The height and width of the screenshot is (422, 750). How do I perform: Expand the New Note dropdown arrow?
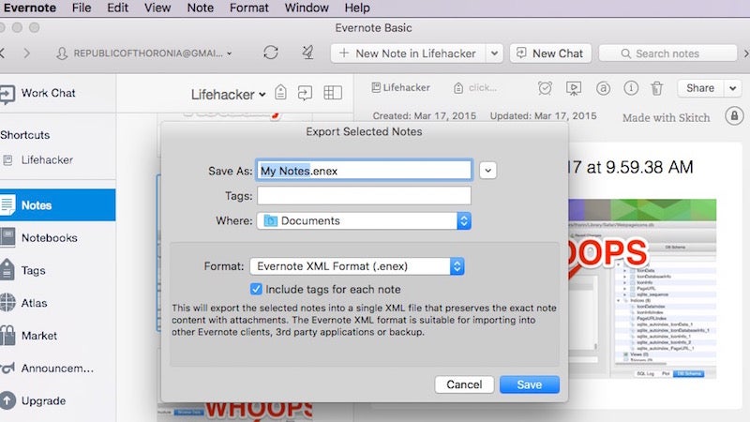pyautogui.click(x=495, y=53)
